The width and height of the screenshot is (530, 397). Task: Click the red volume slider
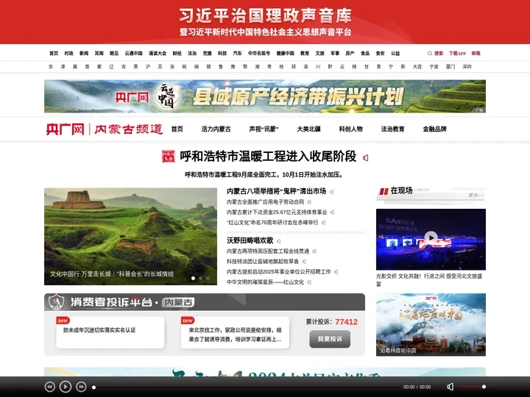472,387
